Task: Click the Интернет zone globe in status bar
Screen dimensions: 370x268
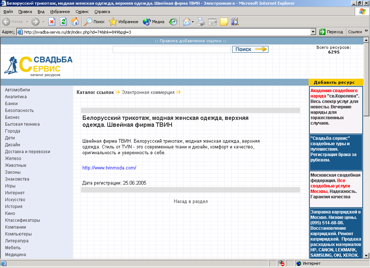Action: point(299,264)
